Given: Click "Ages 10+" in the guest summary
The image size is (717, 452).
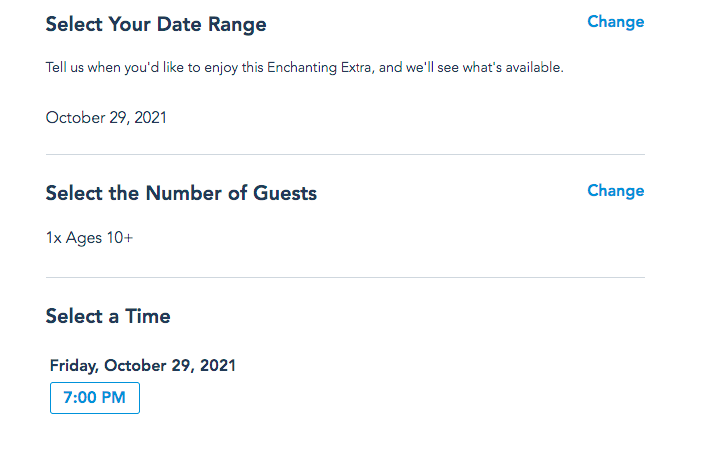Looking at the screenshot, I should pyautogui.click(x=100, y=240).
